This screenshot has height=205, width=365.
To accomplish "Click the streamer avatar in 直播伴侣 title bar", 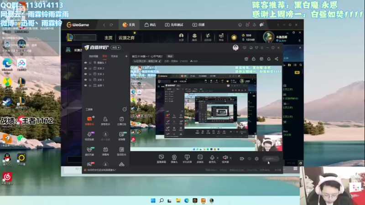I will point(235,48).
